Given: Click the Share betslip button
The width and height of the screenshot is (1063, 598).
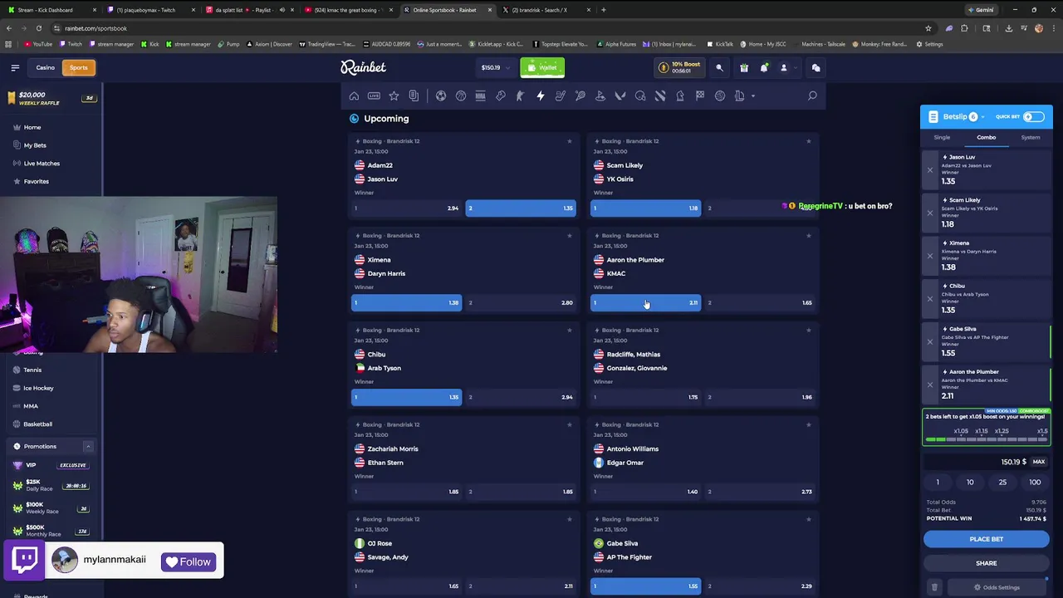Looking at the screenshot, I should click(986, 563).
